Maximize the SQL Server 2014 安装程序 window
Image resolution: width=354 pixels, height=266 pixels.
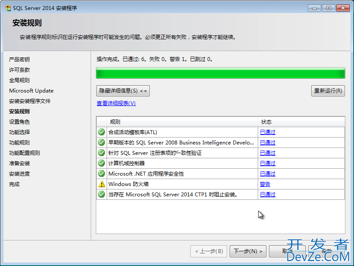[x=329, y=8]
